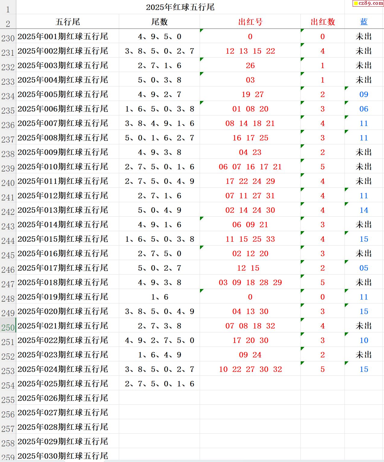Select row header 230
This screenshot has height=462, width=384.
pos(8,36)
